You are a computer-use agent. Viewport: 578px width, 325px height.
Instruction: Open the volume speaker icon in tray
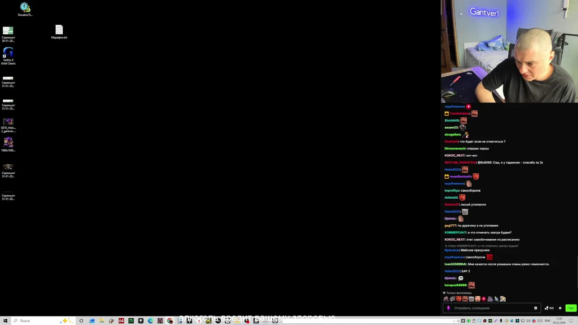tap(528, 321)
